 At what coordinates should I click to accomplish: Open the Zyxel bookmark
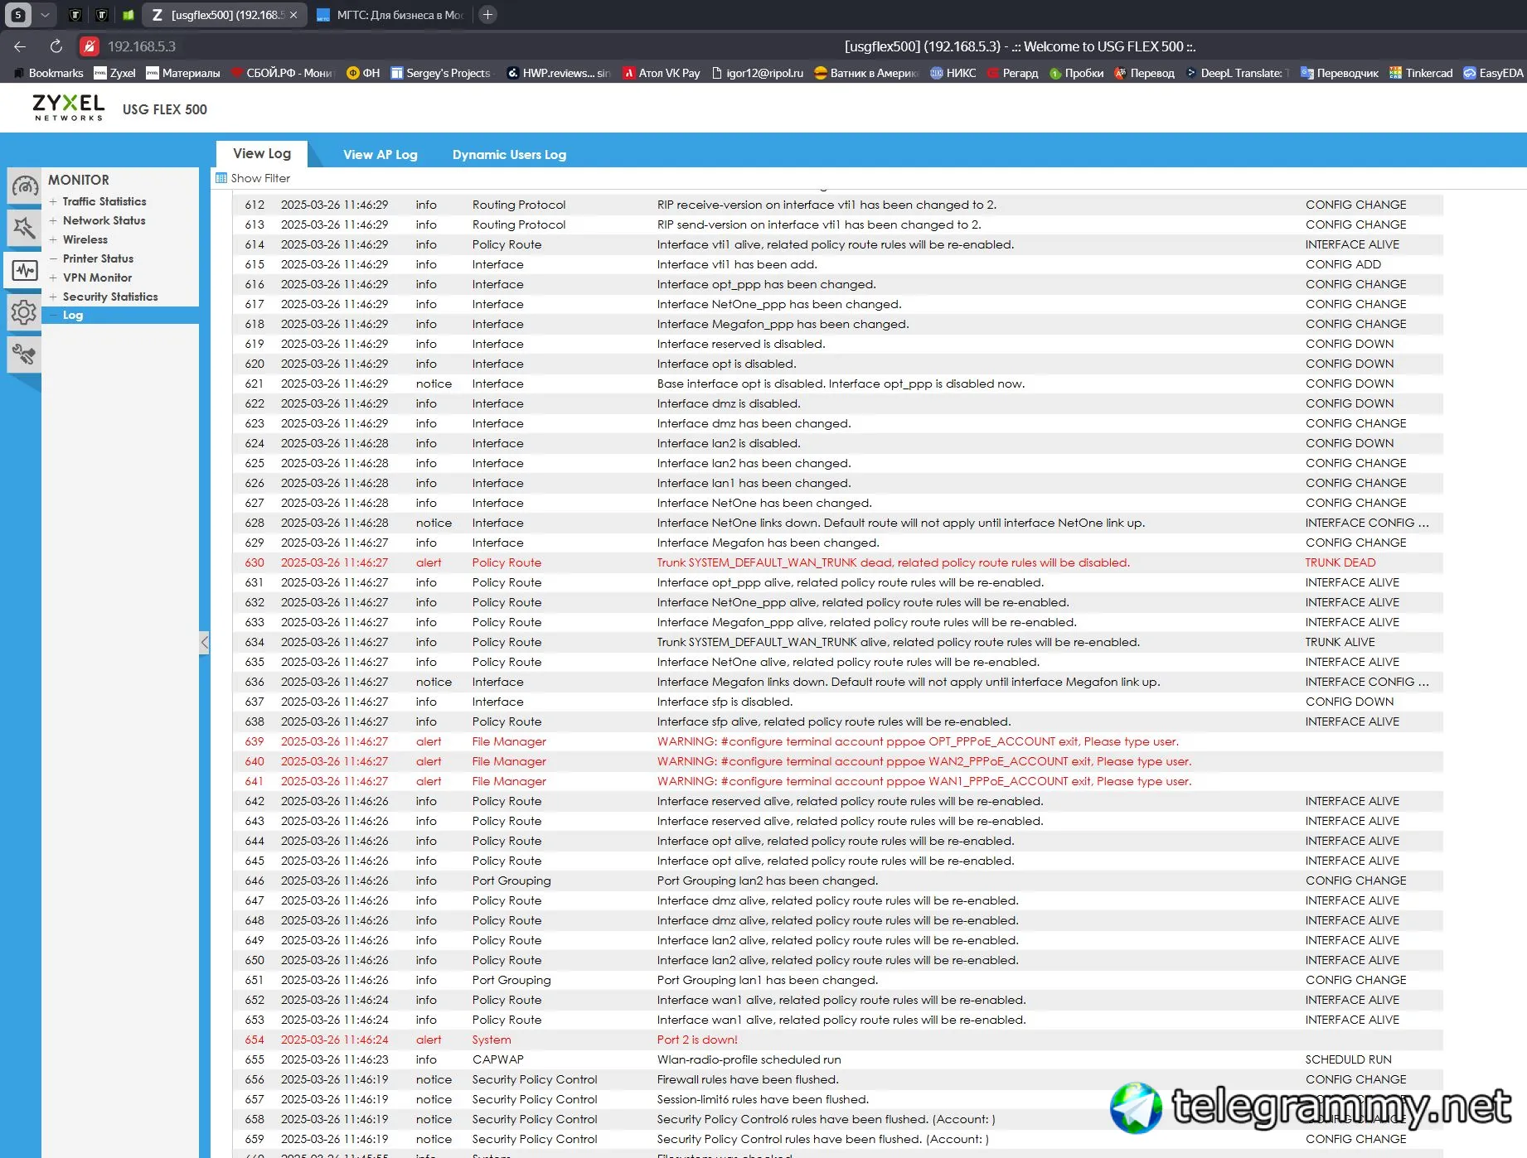point(114,73)
